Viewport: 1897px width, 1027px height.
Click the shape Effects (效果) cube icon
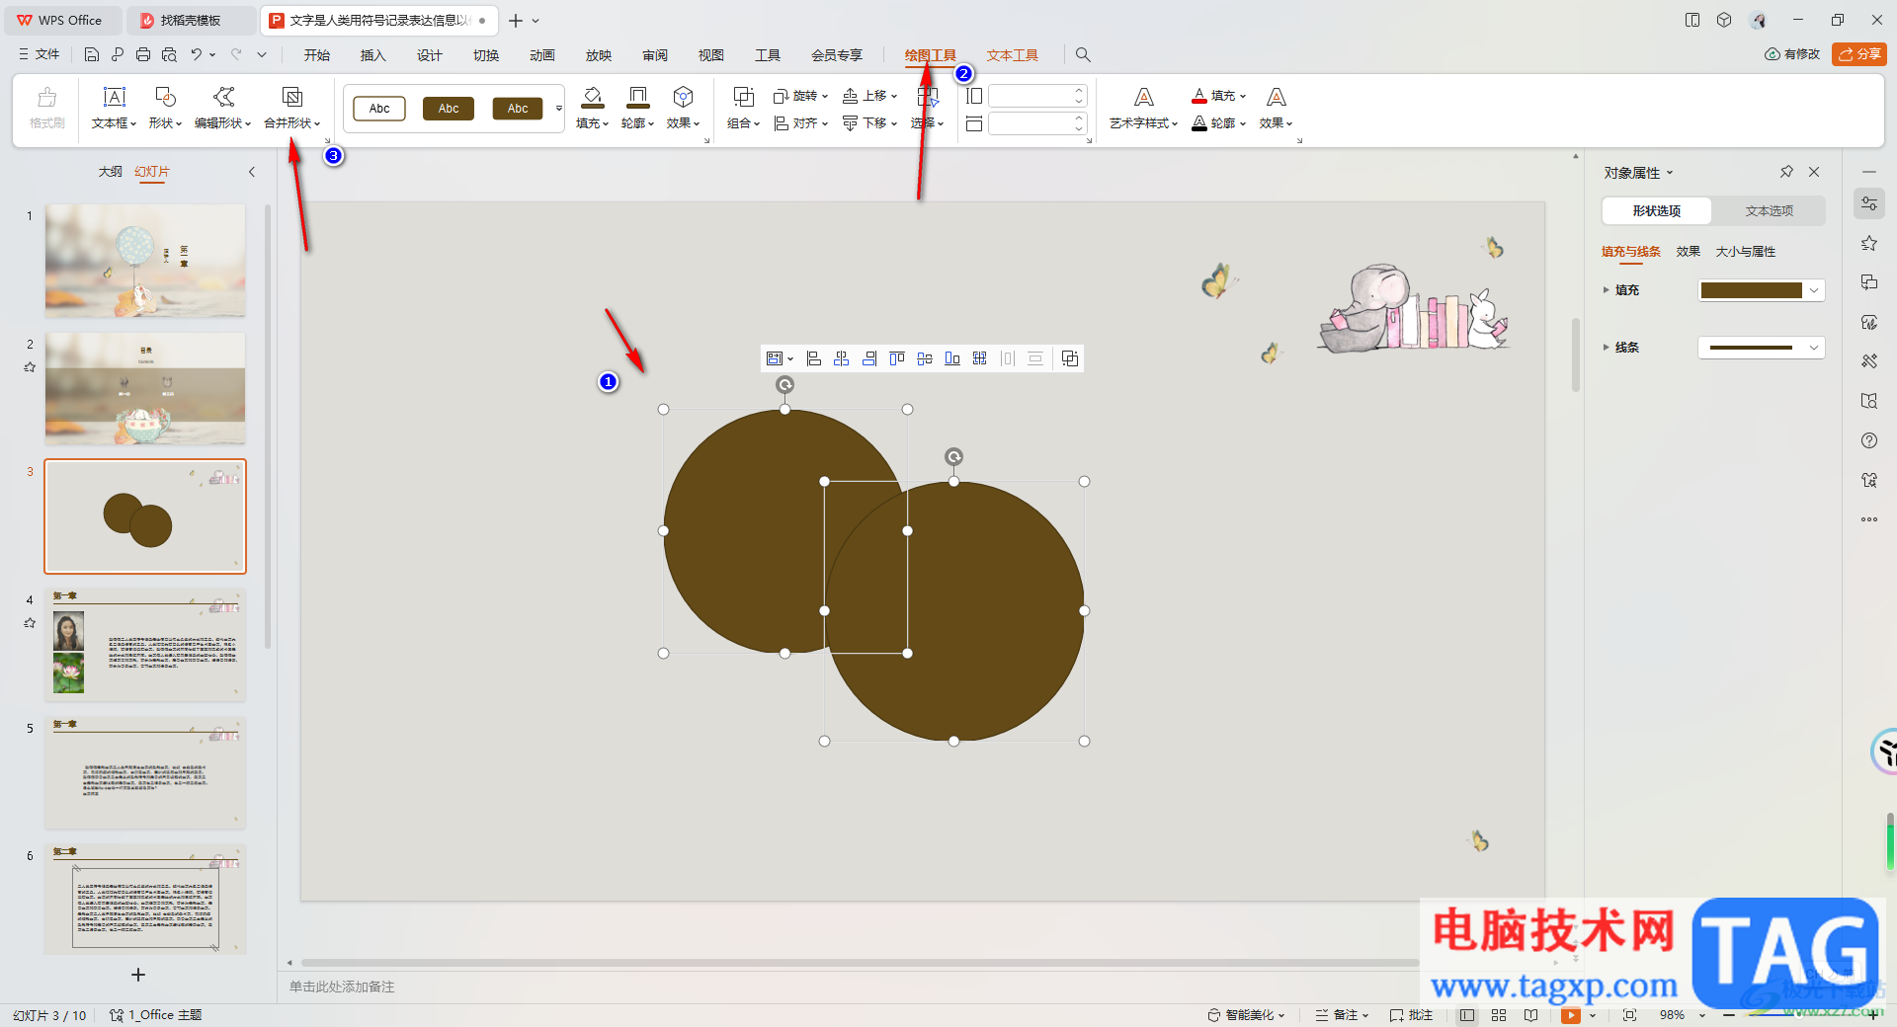pos(683,97)
